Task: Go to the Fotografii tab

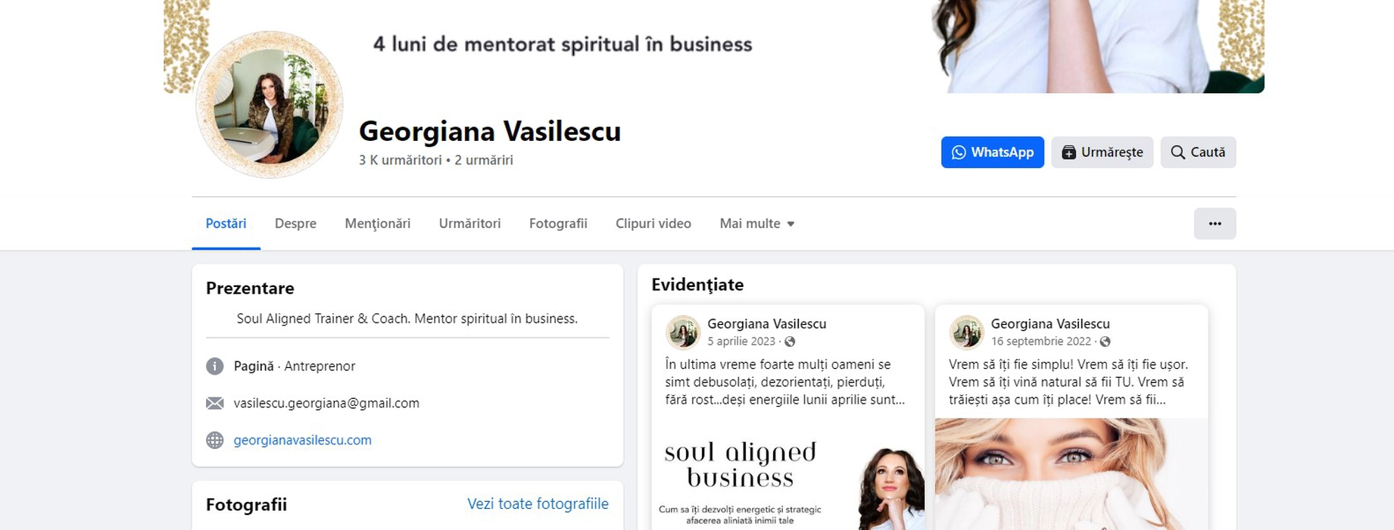Action: tap(558, 223)
